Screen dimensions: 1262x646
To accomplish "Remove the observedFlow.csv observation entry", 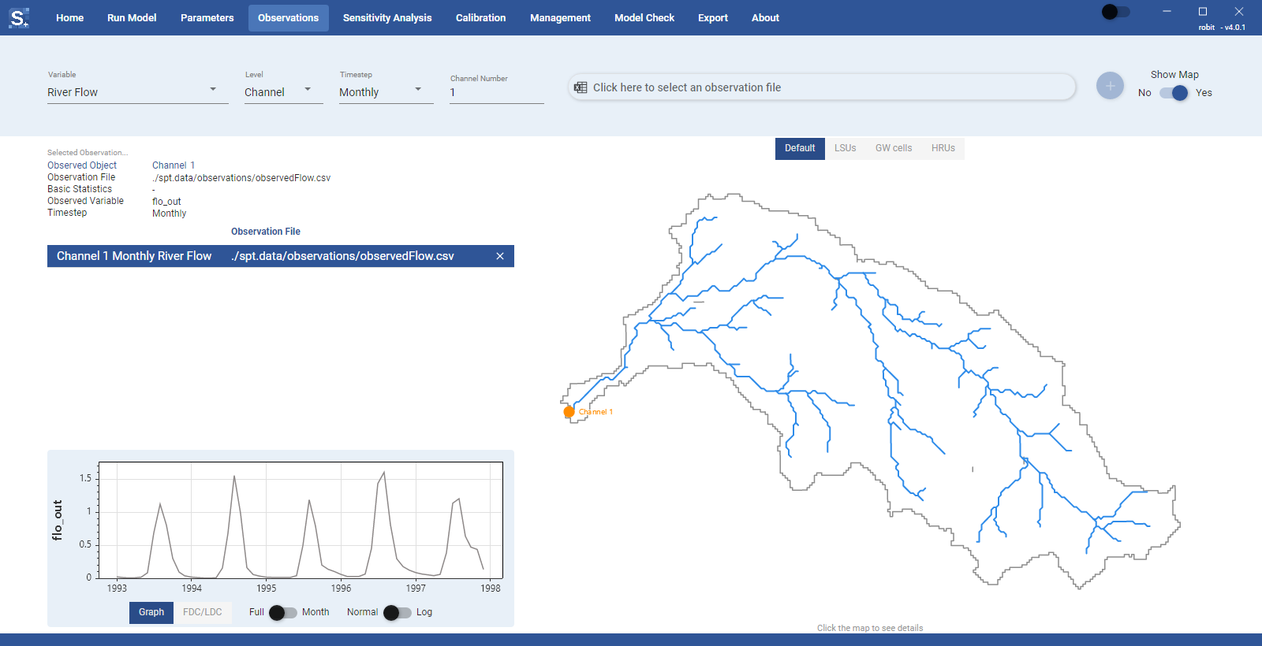I will (x=500, y=256).
